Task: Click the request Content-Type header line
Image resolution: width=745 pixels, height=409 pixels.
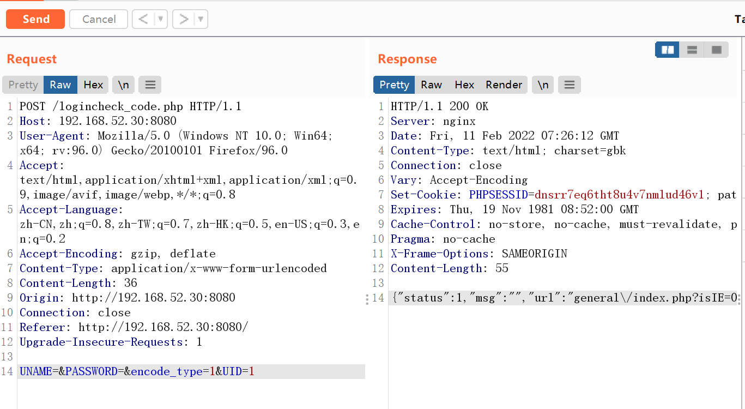Action: 173,268
